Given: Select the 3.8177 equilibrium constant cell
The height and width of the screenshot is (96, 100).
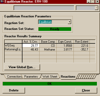Looking at the screenshot, I should coord(65,49).
